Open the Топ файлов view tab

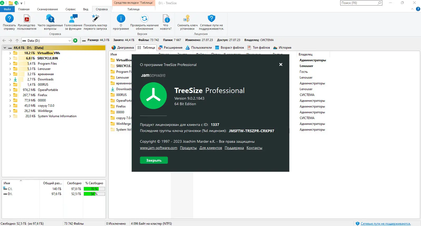tap(259, 48)
